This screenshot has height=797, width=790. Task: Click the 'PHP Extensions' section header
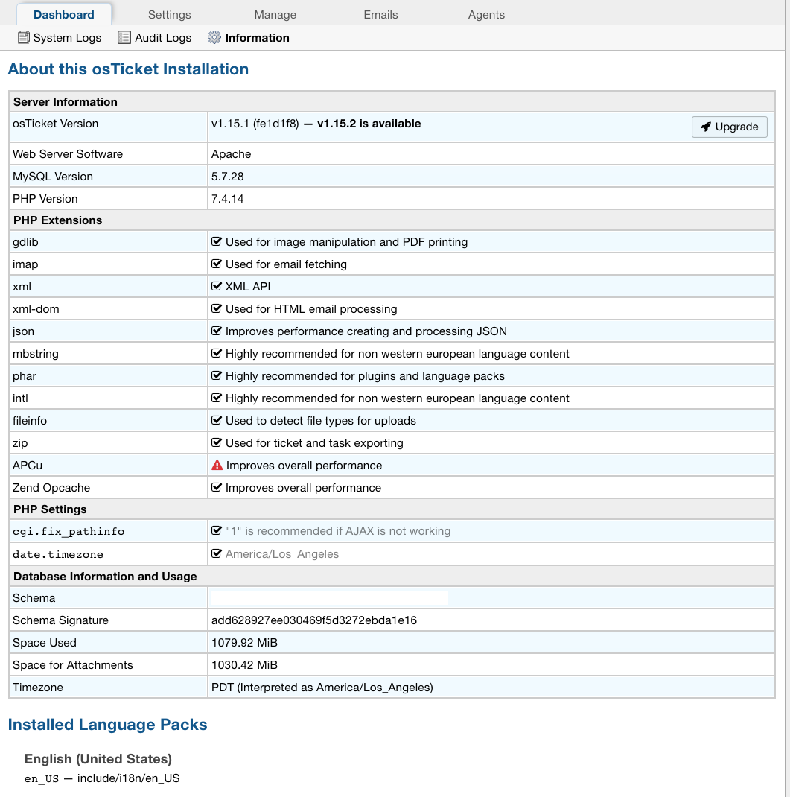[x=57, y=220]
